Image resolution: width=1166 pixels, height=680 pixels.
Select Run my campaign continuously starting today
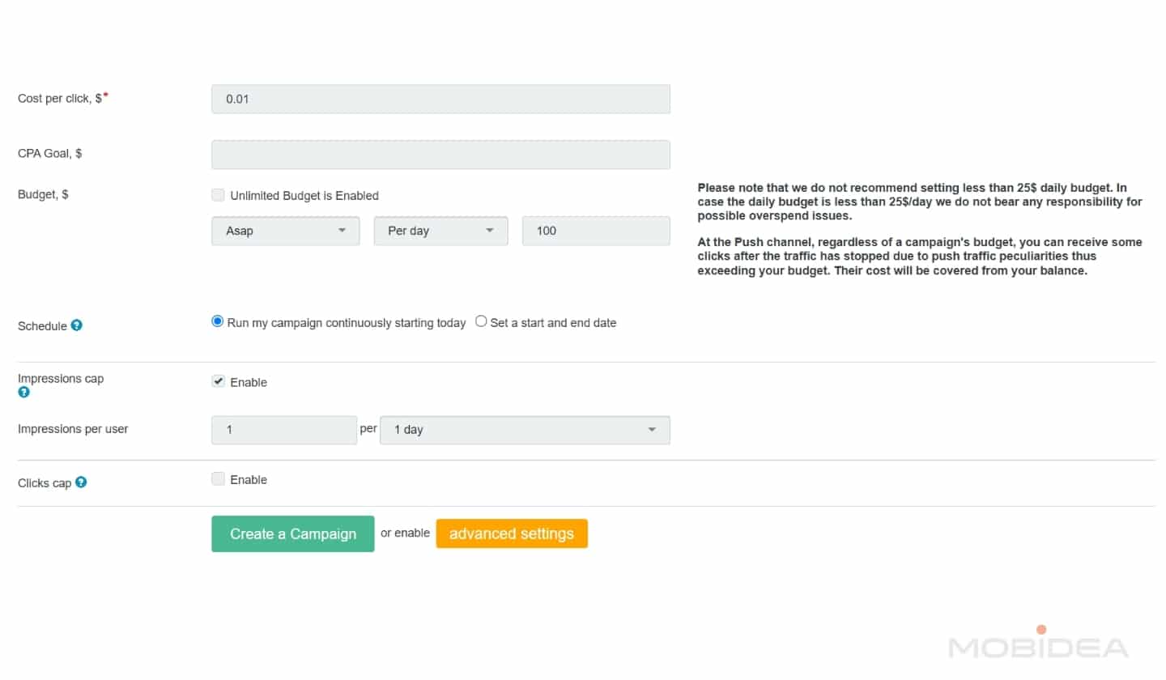click(217, 321)
